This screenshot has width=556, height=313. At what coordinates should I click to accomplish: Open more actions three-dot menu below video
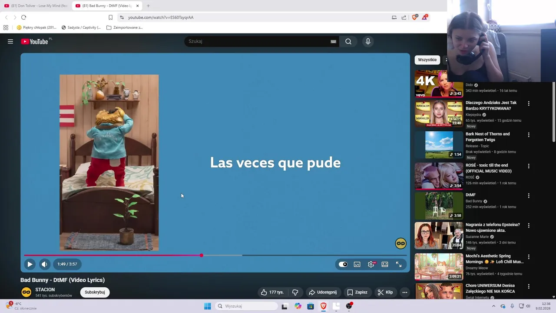tap(405, 292)
